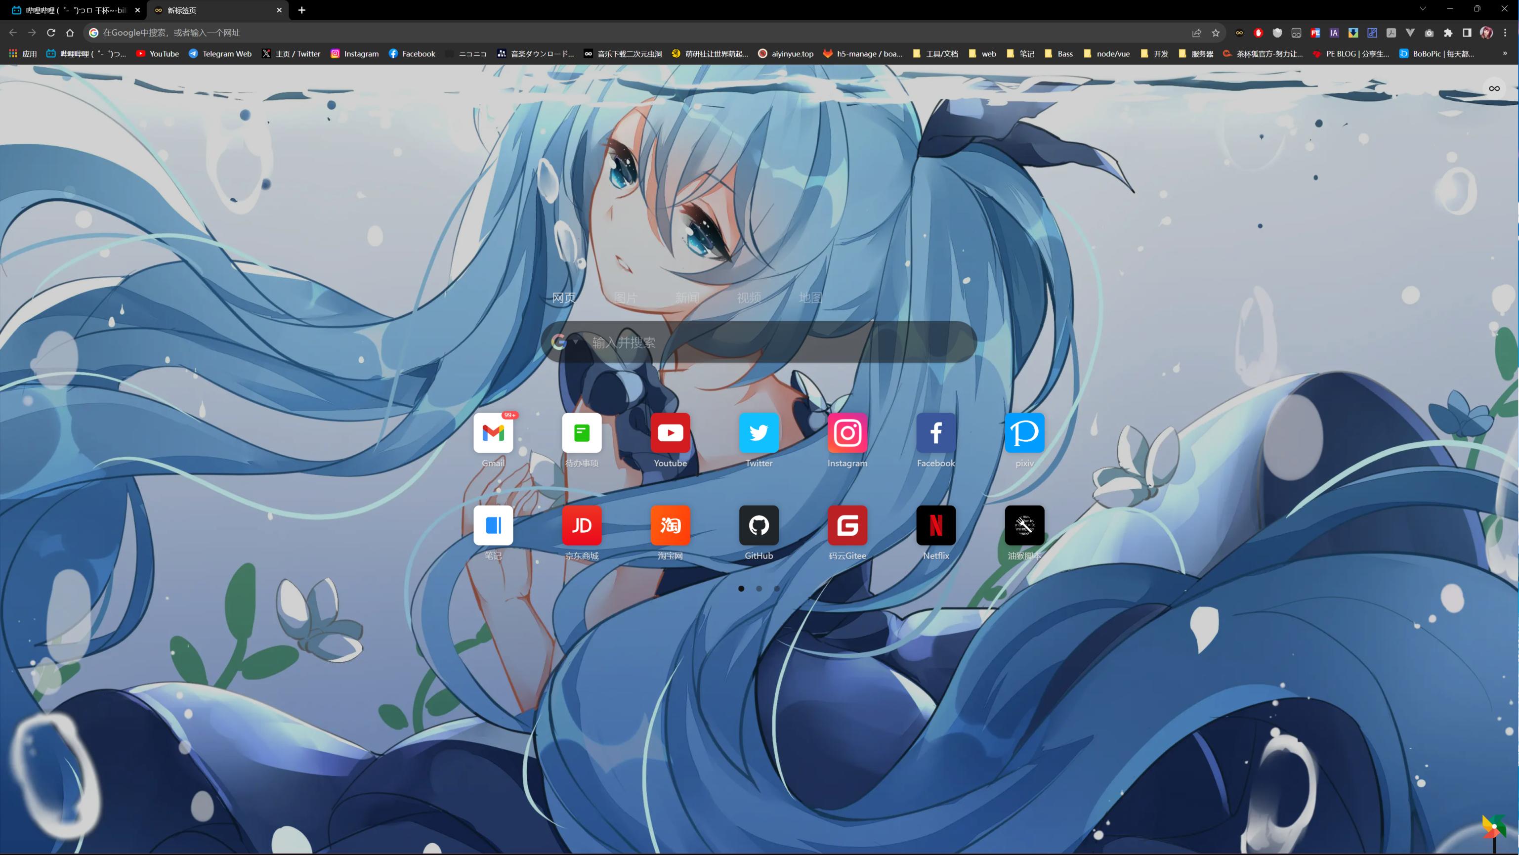Open the tab search dropdown arrow
This screenshot has width=1519, height=855.
[1422, 9]
